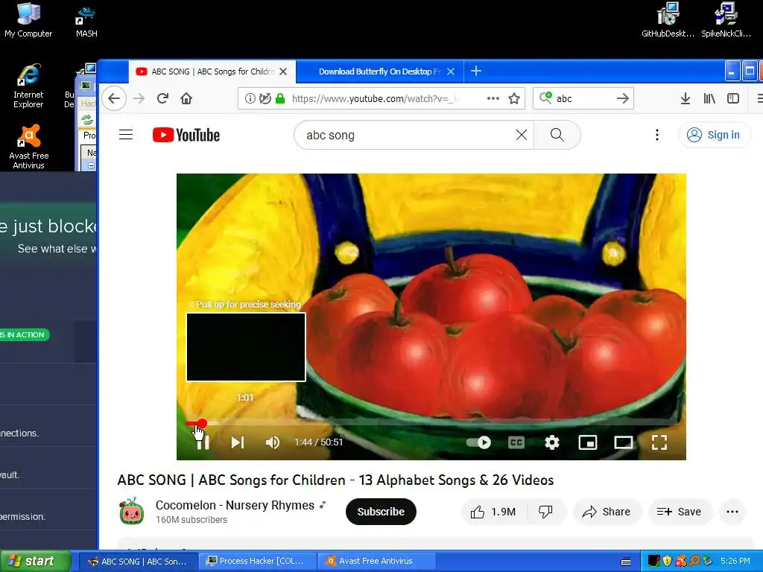Open a new tab with the plus button
The width and height of the screenshot is (763, 572).
click(x=476, y=71)
